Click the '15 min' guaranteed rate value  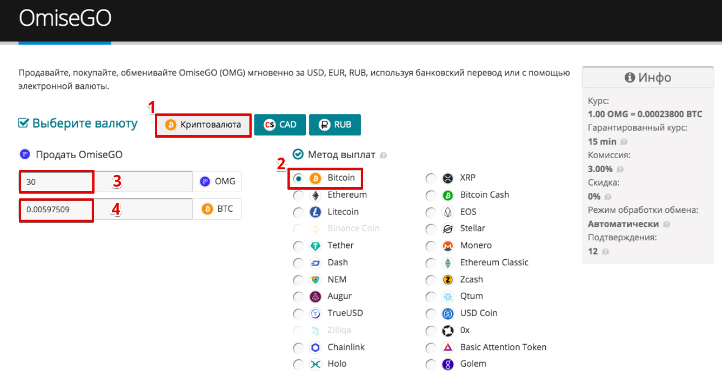pos(602,141)
